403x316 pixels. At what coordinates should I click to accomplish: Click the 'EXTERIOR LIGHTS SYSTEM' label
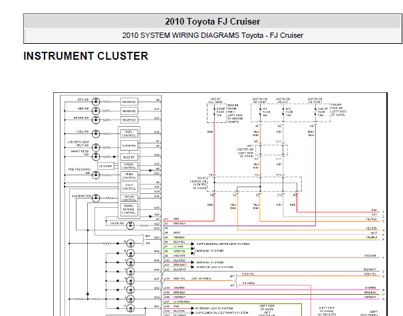pos(214,308)
